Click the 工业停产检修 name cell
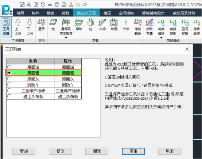 pyautogui.click(x=33, y=91)
